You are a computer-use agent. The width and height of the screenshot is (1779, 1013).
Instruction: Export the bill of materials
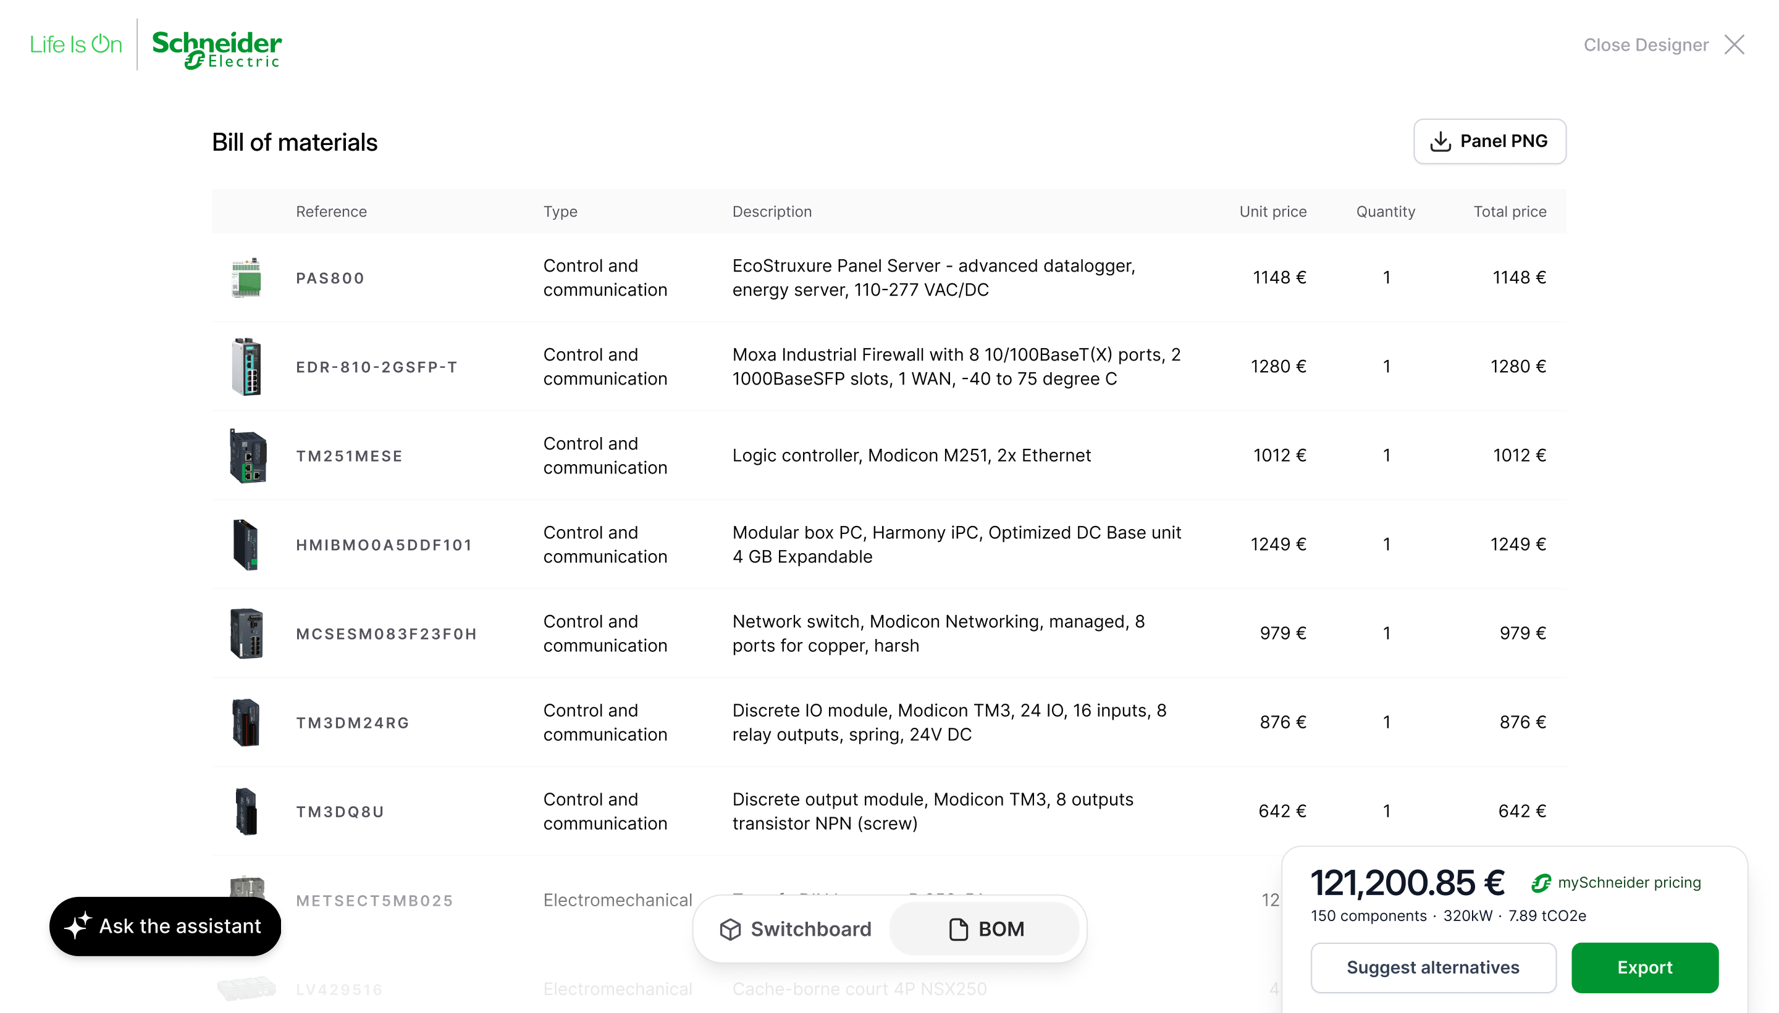click(x=1645, y=968)
